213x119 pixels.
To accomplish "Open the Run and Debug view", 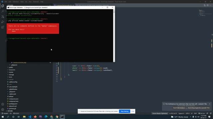I will [3, 22].
